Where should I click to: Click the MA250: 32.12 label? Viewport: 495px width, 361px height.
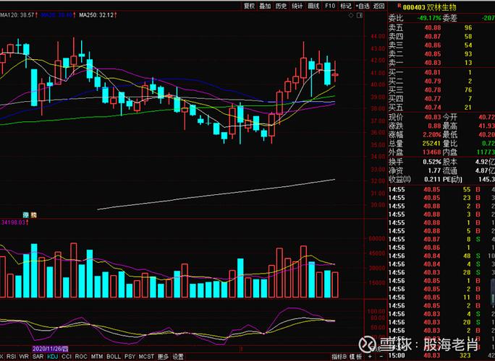(98, 15)
